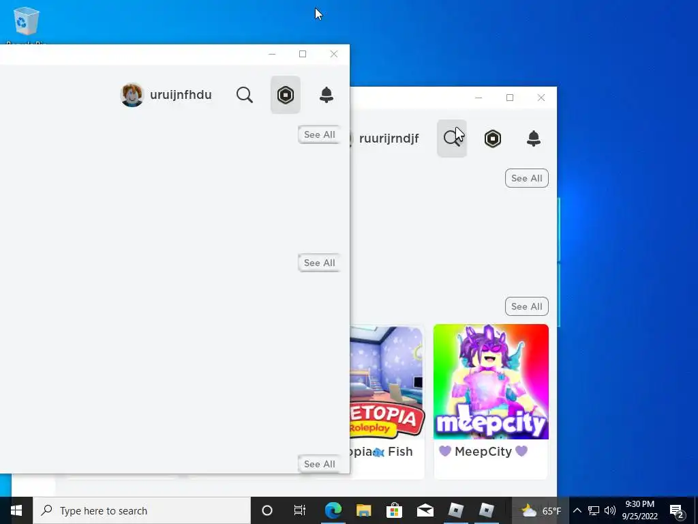Open notifications bell in uruijnfhdu window

coord(327,95)
